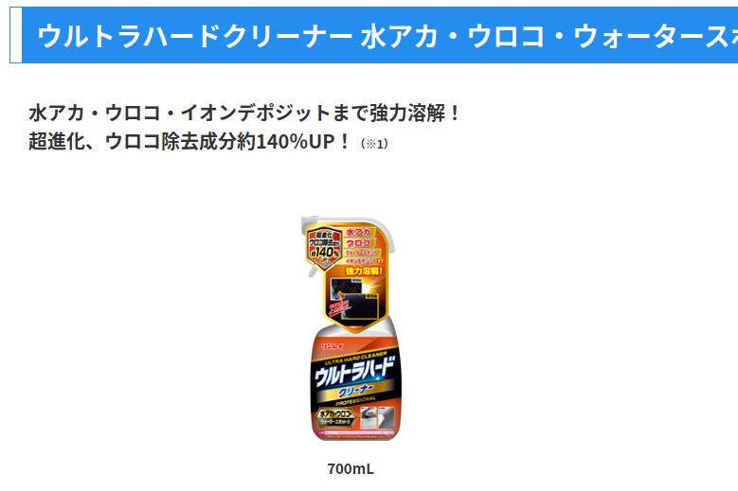
Task: Open the Ultra Hard Cleaner bottle image
Action: click(x=351, y=328)
